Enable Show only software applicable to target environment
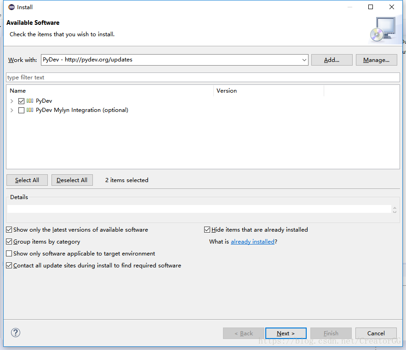 tap(9, 254)
